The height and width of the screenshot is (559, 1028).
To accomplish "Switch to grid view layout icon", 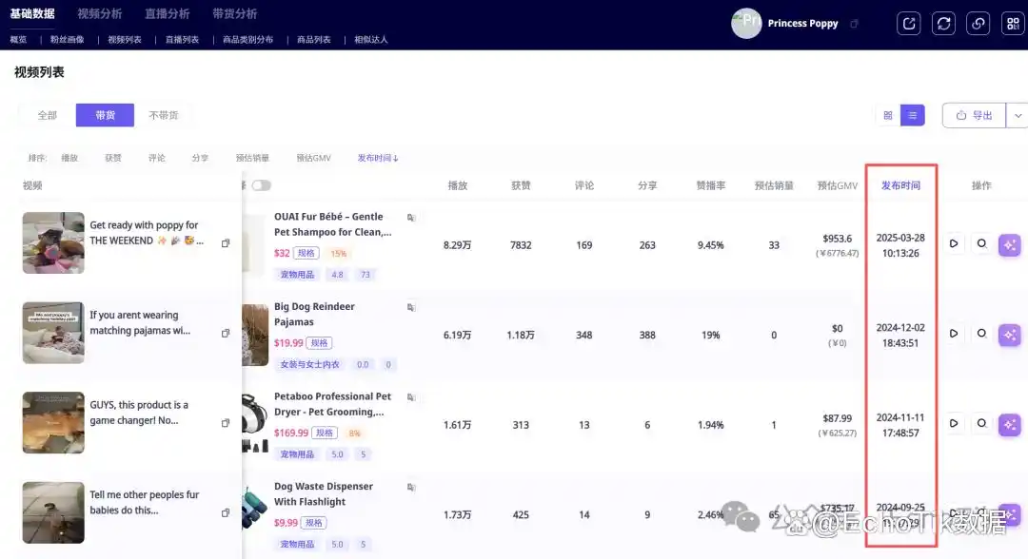I will [888, 115].
